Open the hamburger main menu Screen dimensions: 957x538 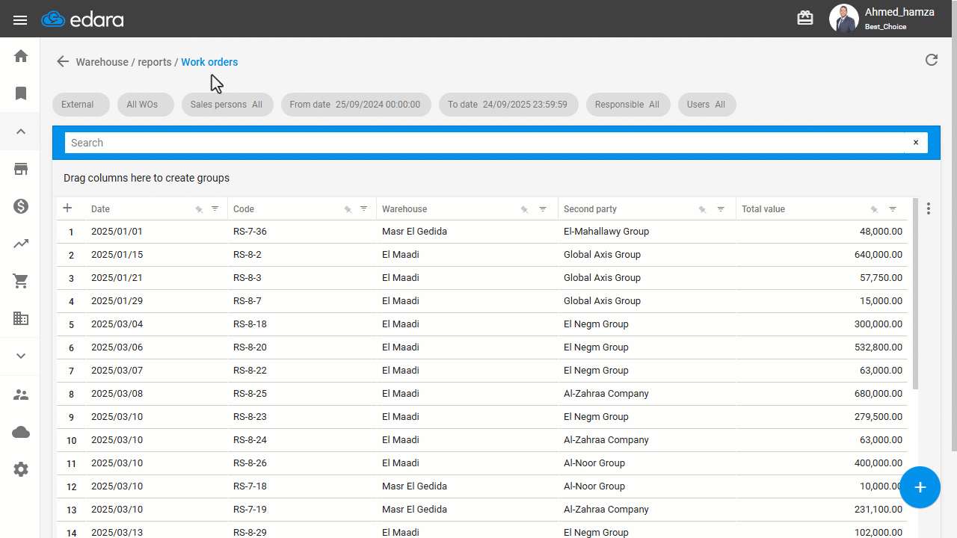(20, 20)
